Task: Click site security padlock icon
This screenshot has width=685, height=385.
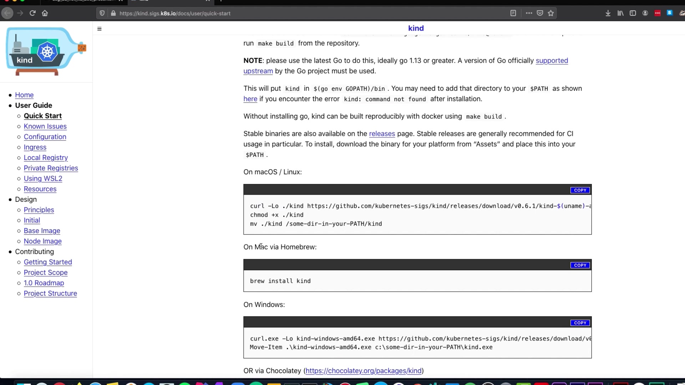Action: point(113,13)
